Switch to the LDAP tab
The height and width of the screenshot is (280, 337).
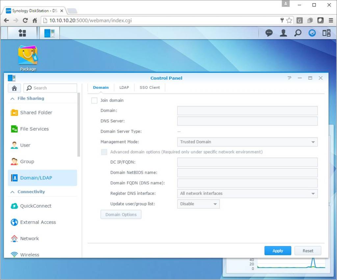tap(124, 88)
